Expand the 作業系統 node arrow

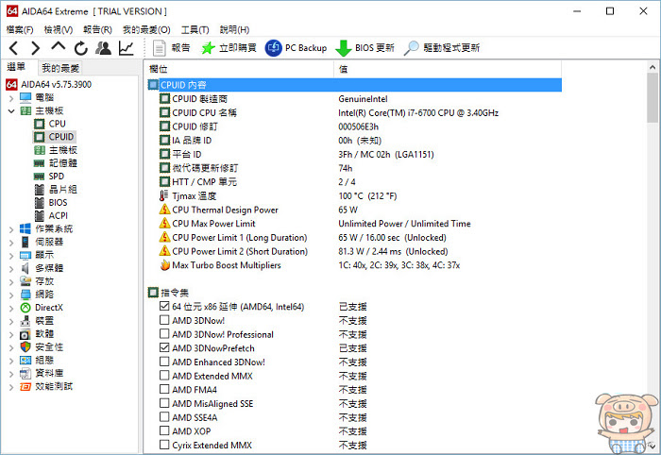coord(11,229)
